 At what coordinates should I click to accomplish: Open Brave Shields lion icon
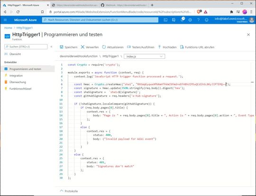coord(199,11)
